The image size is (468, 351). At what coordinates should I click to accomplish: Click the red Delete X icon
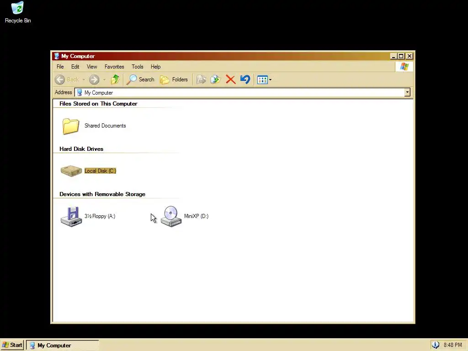(x=230, y=80)
